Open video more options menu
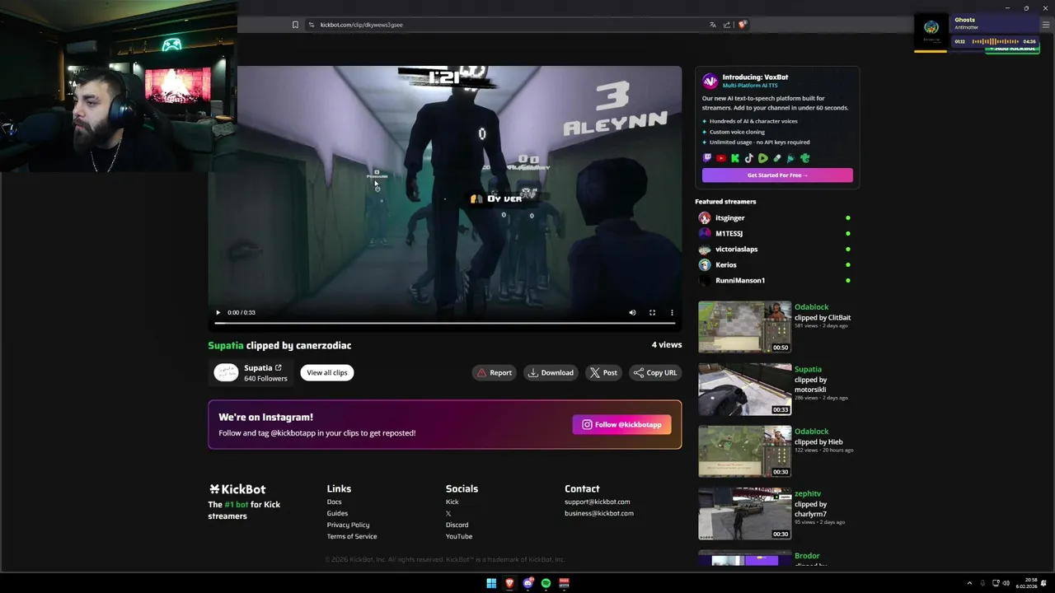Screen dimensions: 1055x593 click(672, 313)
